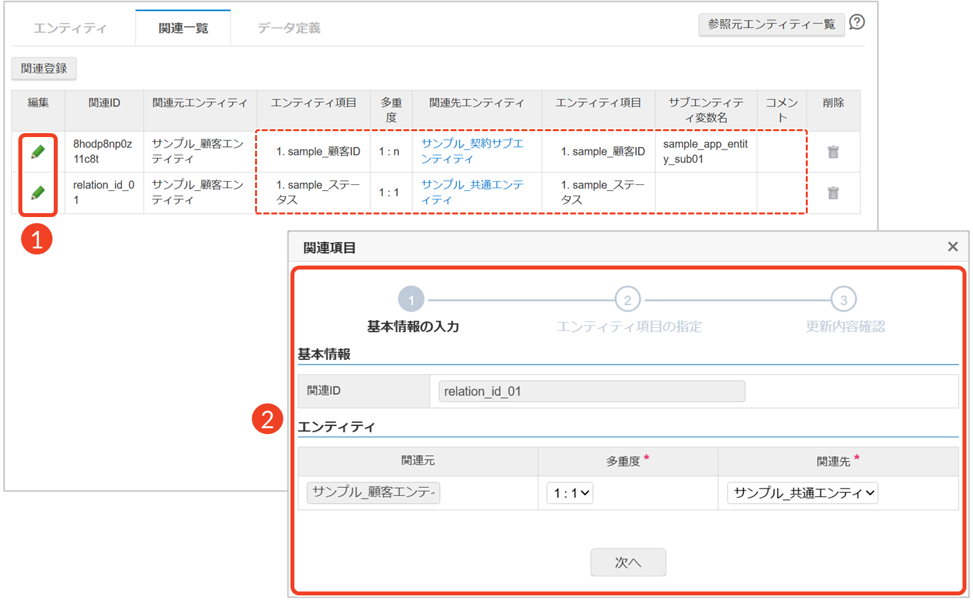Screen dimensions: 973x600
Task: Click the 関連ID input field
Action: 591,391
